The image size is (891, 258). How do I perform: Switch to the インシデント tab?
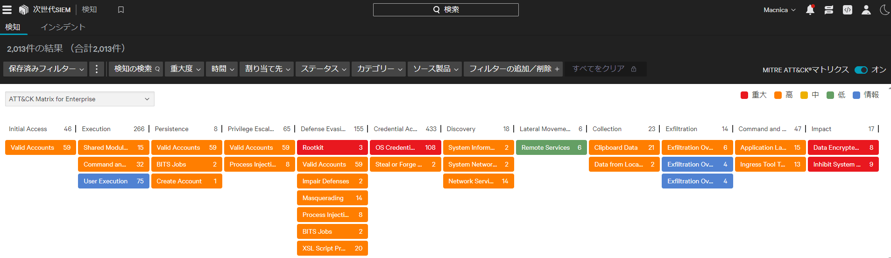63,27
